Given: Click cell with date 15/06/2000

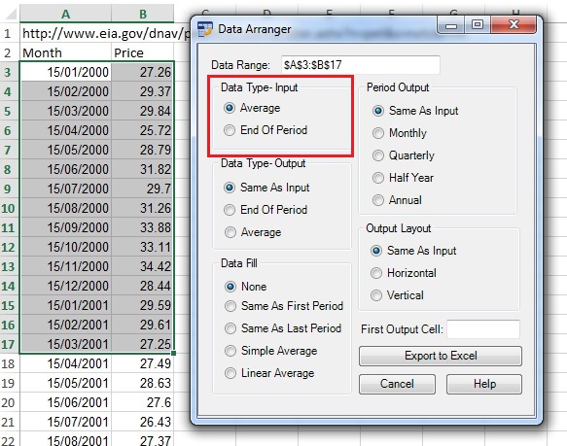Looking at the screenshot, I should click(x=65, y=169).
